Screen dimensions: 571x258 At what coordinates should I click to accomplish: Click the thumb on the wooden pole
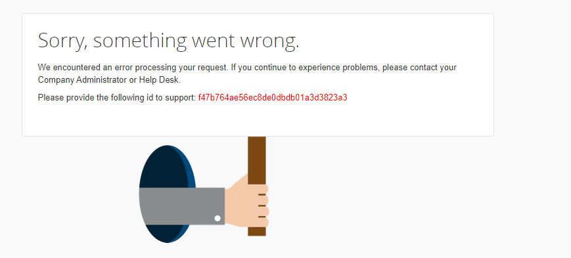[x=239, y=181]
